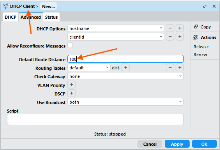
Task: Click the DHCP Client breadcrumb
Action: pos(22,6)
